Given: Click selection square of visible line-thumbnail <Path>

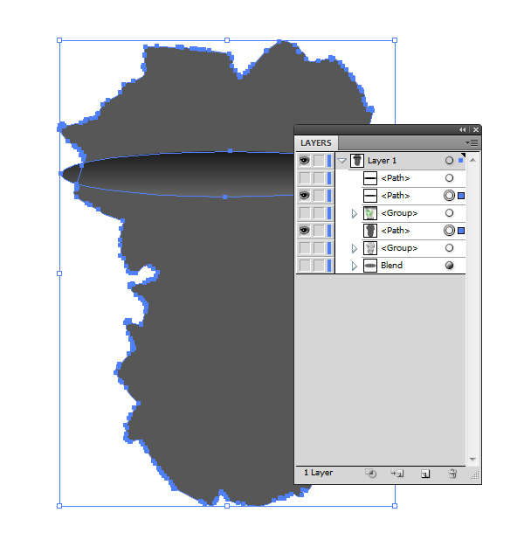Looking at the screenshot, I should coord(461,196).
